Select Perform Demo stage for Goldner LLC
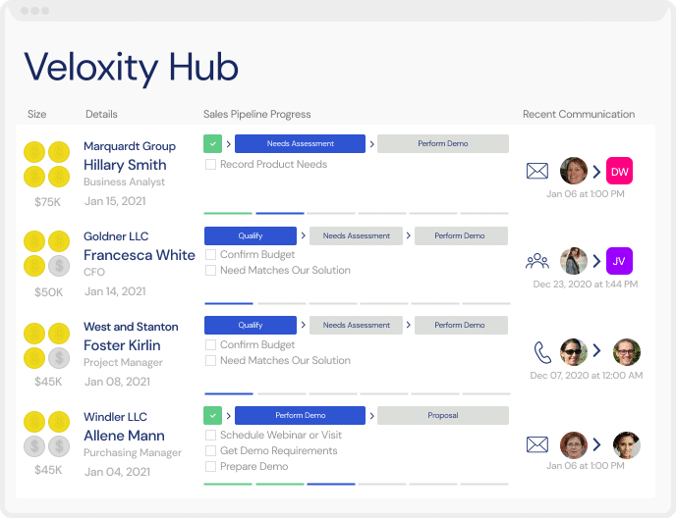Image resolution: width=676 pixels, height=518 pixels. (x=461, y=236)
